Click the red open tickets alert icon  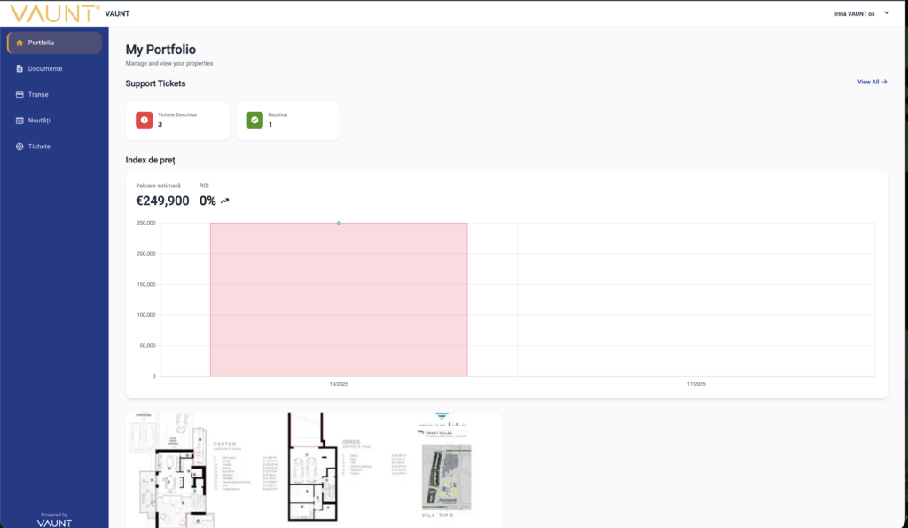(x=144, y=120)
